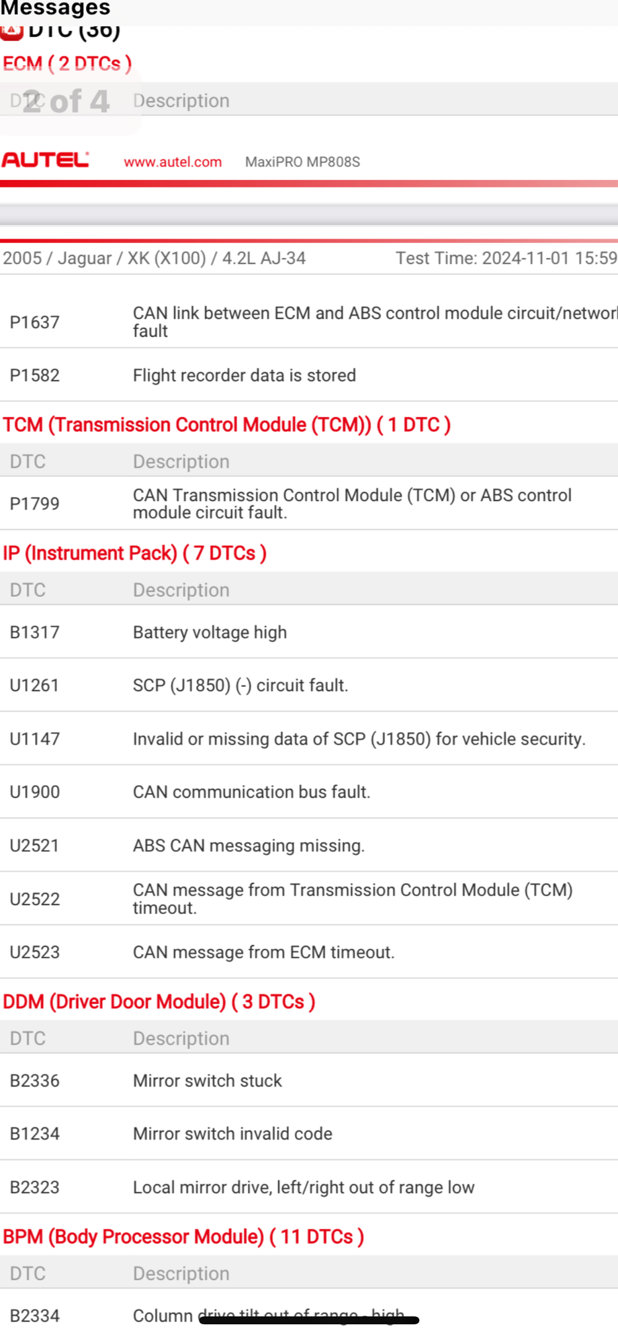Screen dimensions: 618x1337
Task: Tap the Messages header title
Action: 55,9
